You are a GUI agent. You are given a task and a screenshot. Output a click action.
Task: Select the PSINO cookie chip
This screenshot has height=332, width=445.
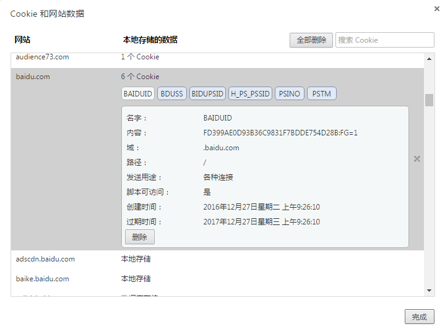click(x=290, y=93)
